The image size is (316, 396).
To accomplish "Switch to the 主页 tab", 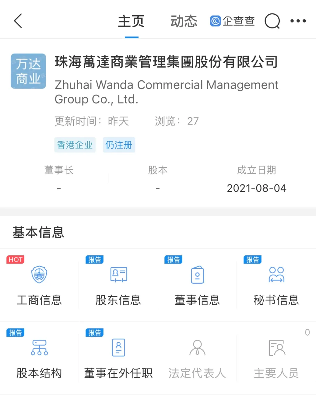I will click(x=131, y=21).
